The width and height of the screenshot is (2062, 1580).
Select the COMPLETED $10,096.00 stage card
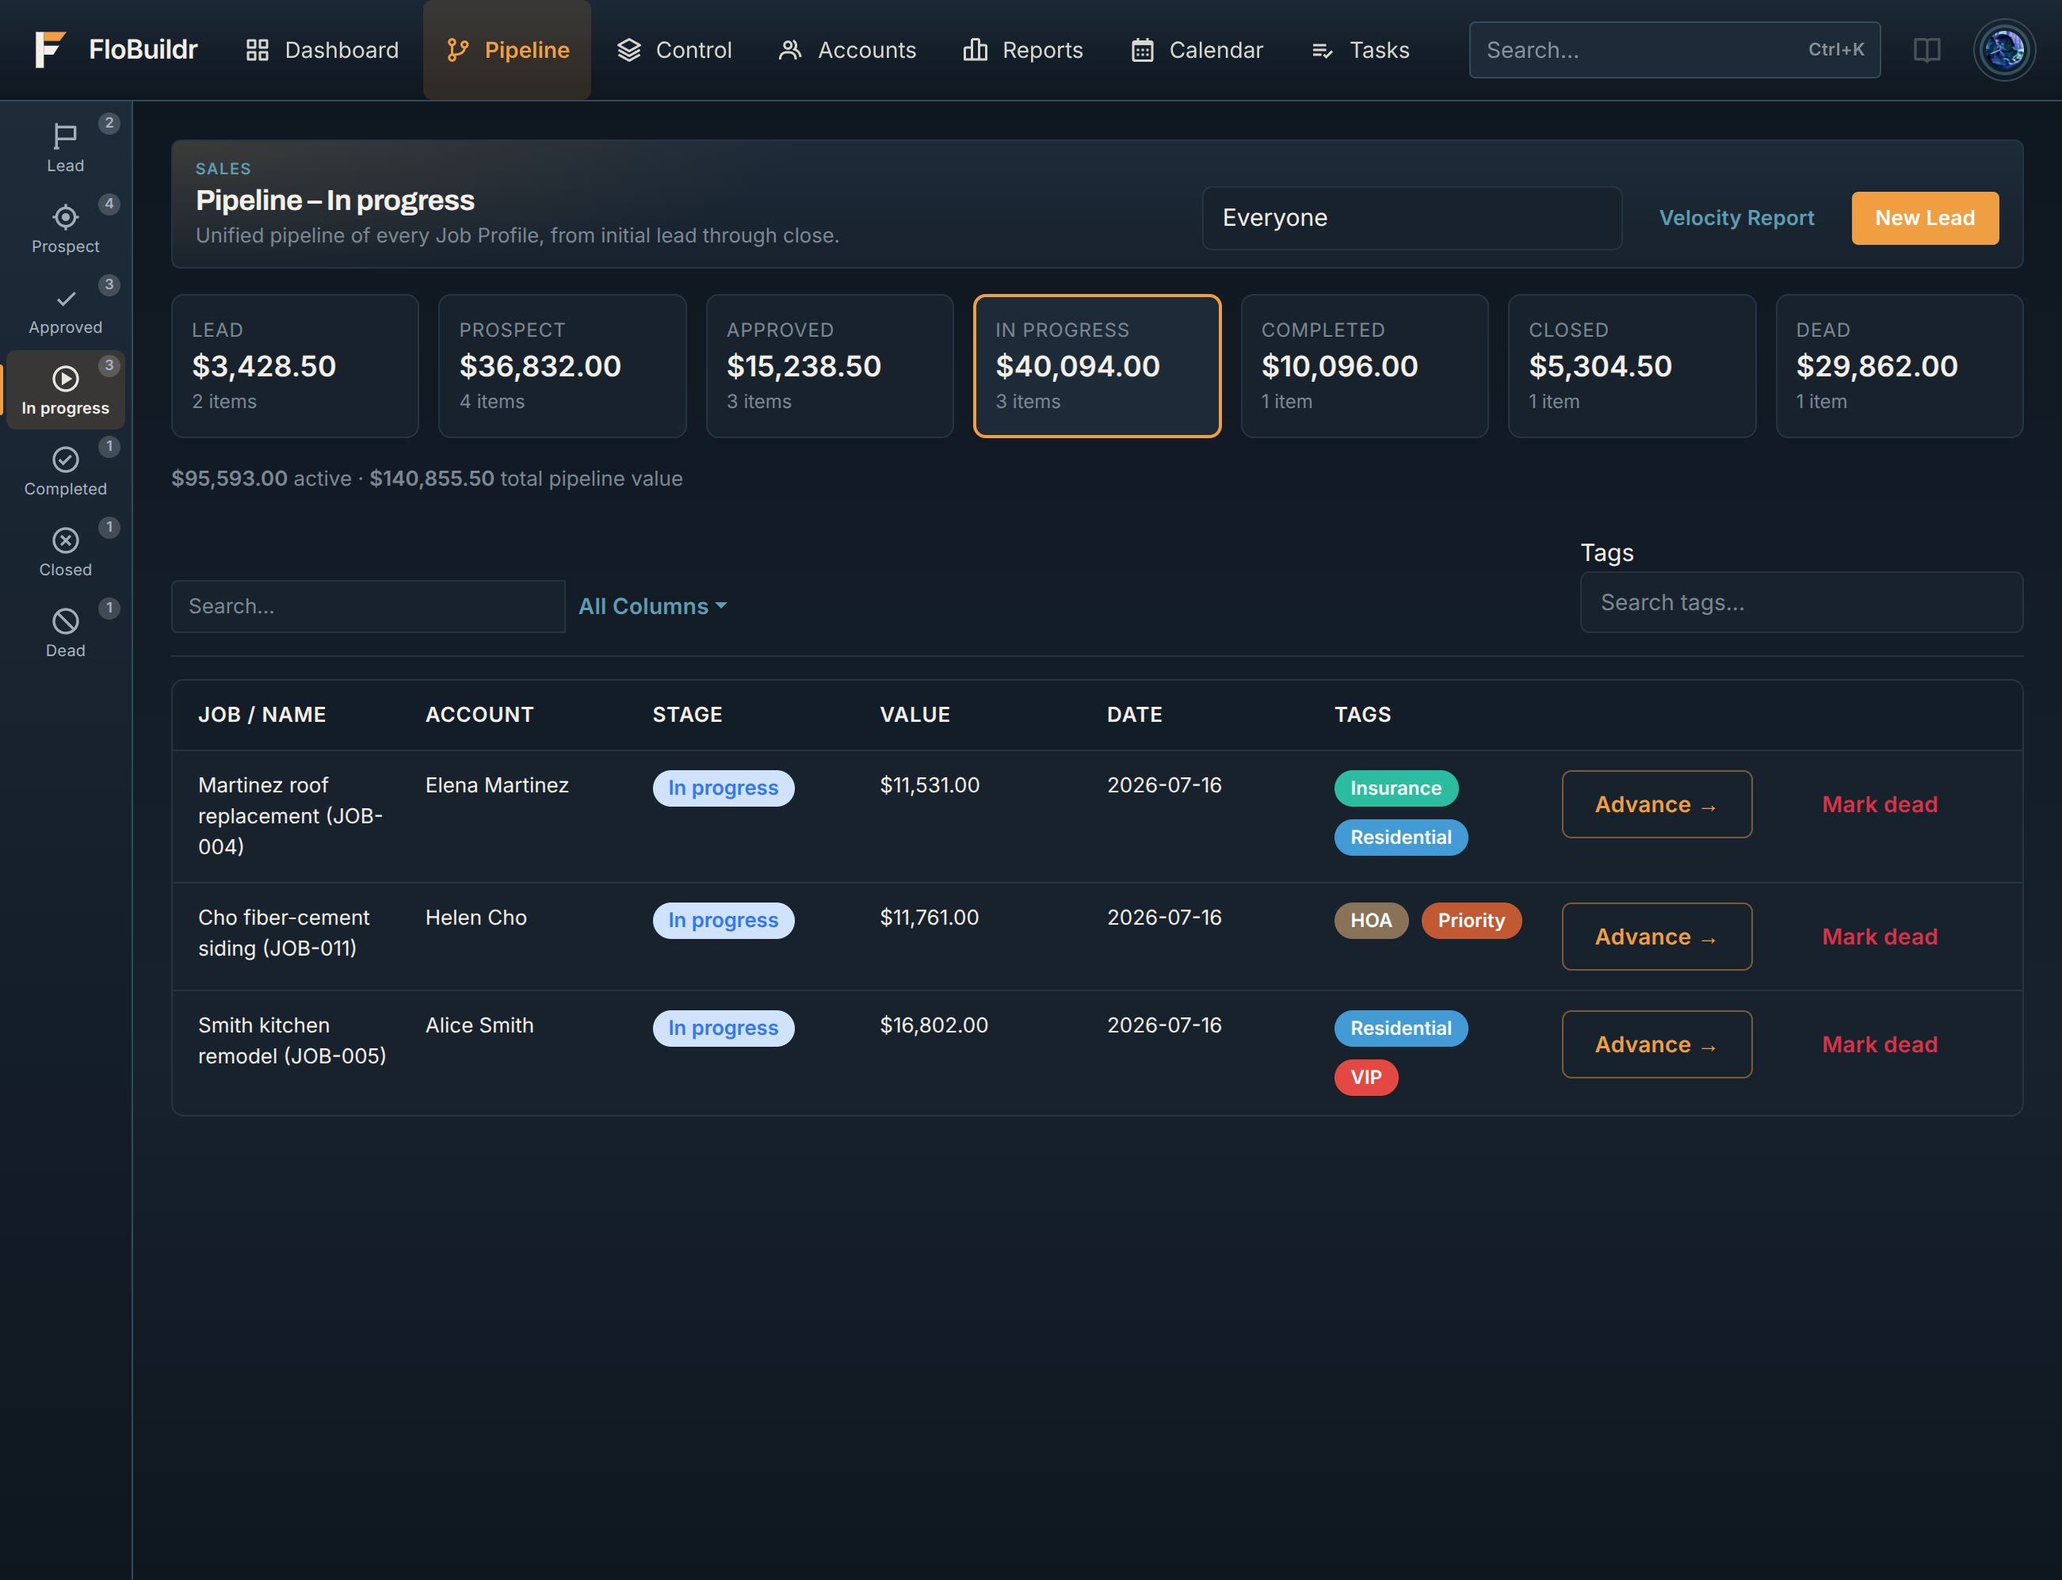(x=1364, y=366)
